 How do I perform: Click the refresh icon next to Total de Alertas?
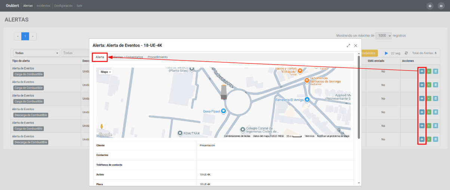click(406, 53)
